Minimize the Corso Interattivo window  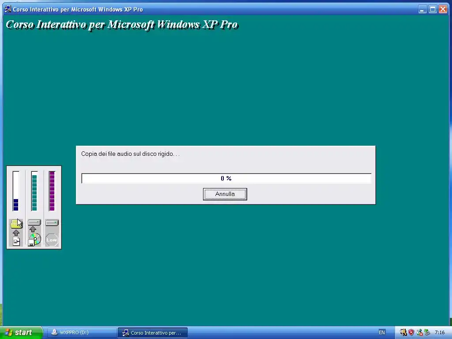[422, 9]
